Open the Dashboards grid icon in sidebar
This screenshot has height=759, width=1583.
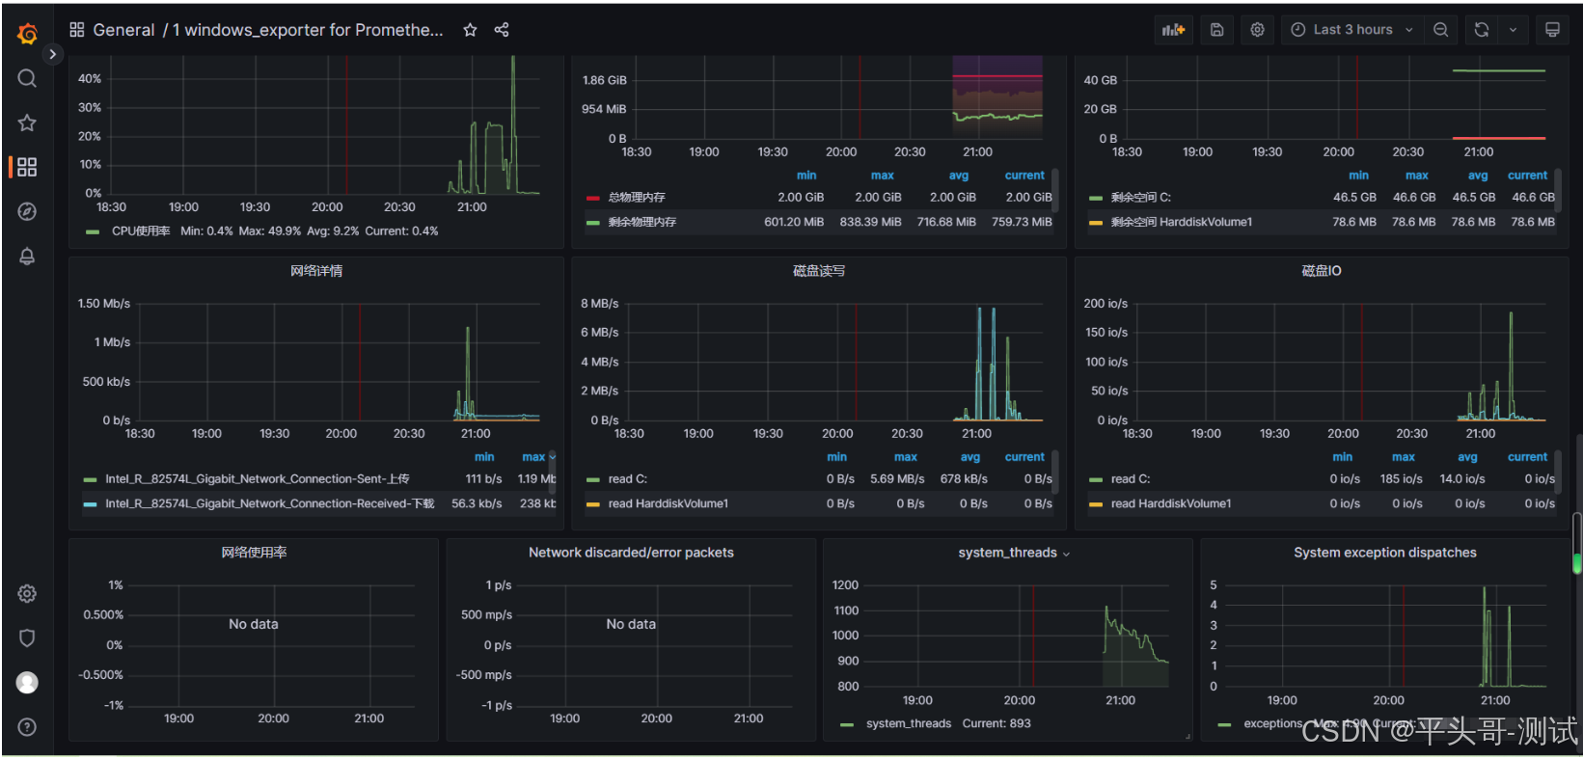[27, 167]
